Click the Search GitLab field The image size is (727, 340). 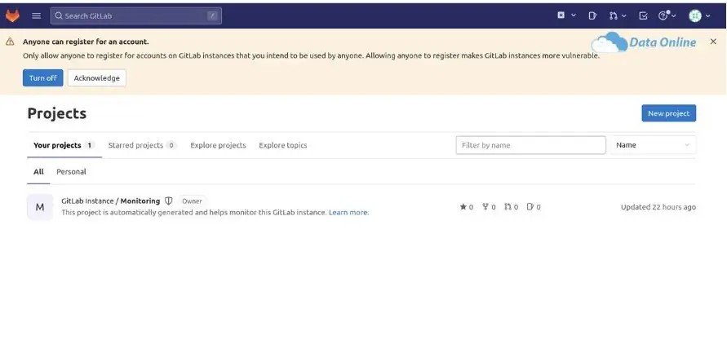(135, 15)
